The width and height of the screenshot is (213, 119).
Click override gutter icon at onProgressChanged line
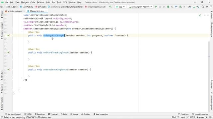(9, 35)
